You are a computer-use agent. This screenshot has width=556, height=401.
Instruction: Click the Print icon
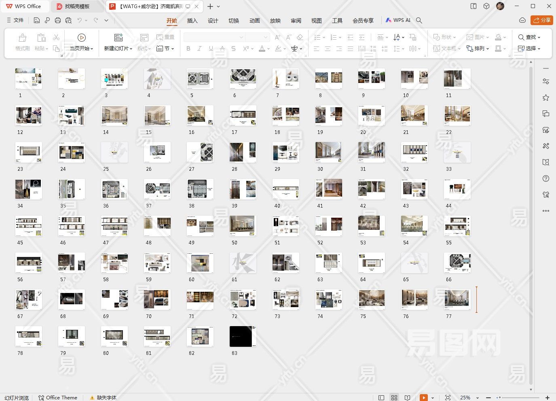[x=58, y=20]
